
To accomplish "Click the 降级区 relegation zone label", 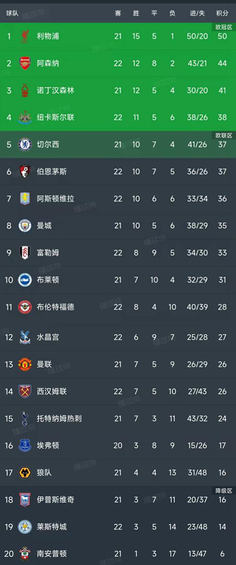I will pos(224,490).
